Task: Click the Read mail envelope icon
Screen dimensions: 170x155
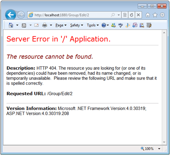Action: (x=36, y=25)
